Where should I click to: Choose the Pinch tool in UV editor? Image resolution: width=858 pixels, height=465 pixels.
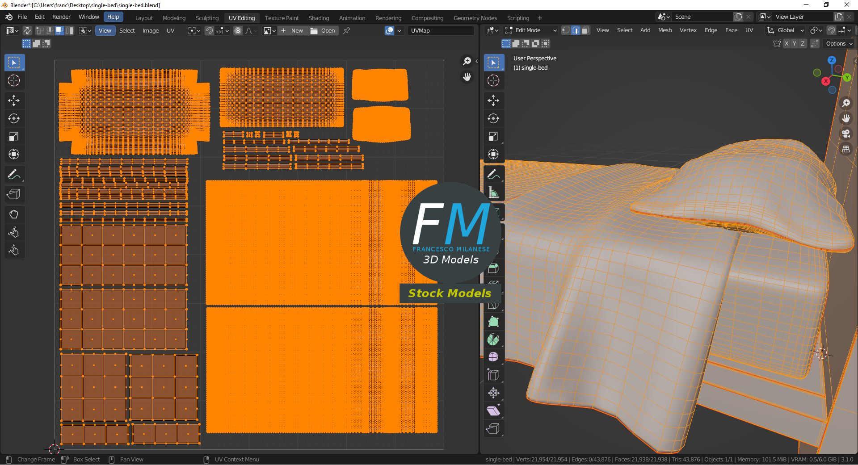click(x=14, y=250)
